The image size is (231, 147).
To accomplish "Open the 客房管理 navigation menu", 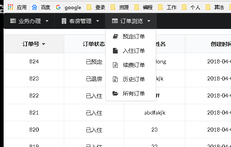I will tap(80, 21).
